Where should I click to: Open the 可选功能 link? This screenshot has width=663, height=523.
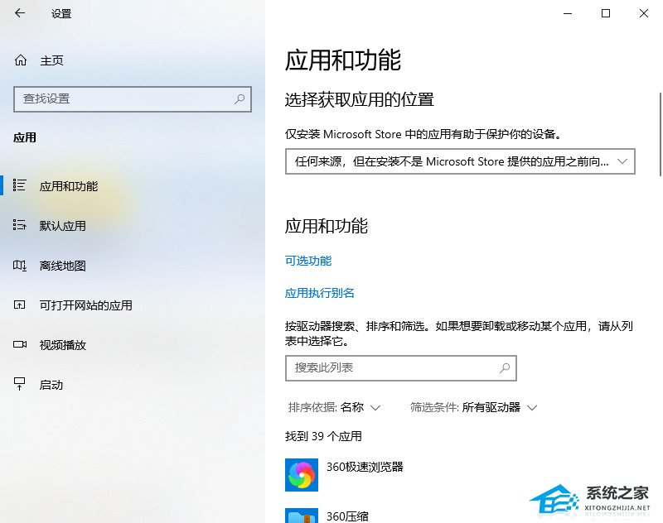pyautogui.click(x=308, y=261)
